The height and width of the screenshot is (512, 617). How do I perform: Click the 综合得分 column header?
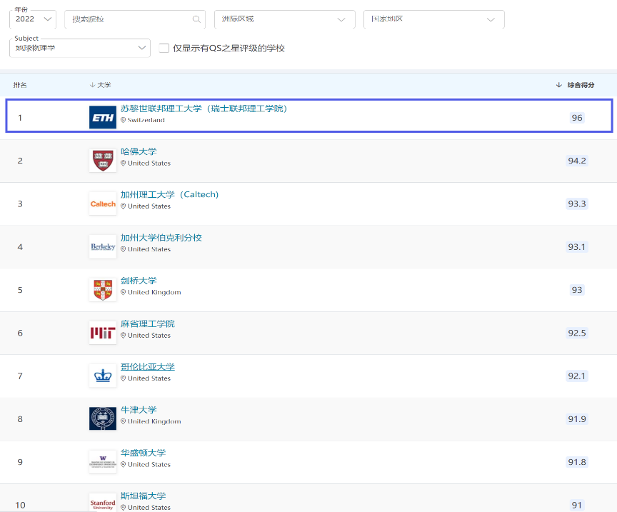coord(581,85)
